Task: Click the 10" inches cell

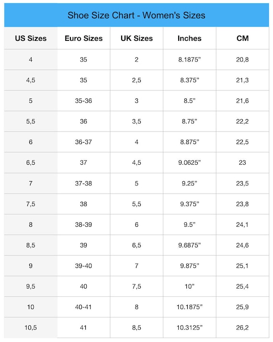Action: (190, 286)
